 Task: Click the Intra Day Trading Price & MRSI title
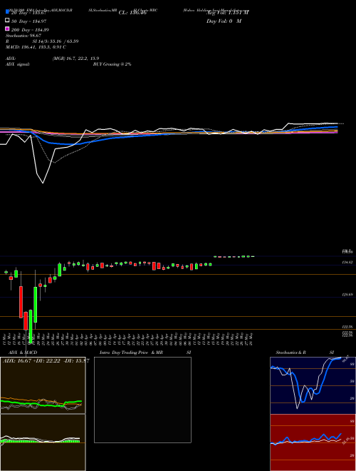pos(145,353)
